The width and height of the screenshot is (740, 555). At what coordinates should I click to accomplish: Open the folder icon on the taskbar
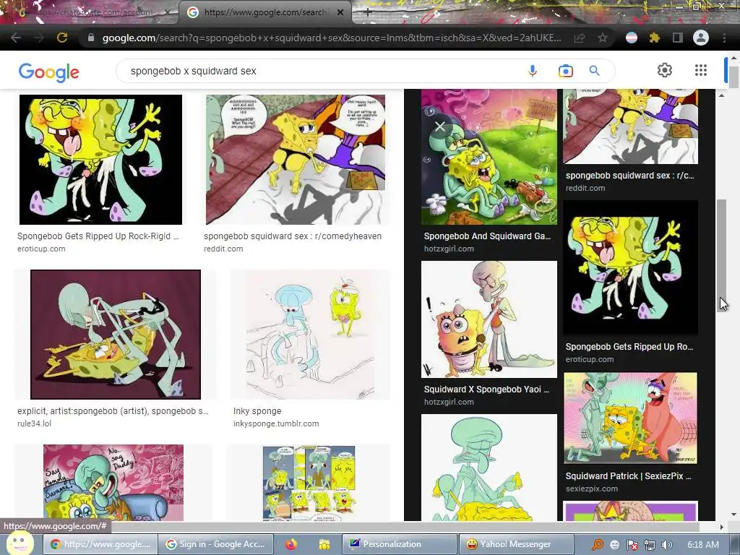[324, 545]
